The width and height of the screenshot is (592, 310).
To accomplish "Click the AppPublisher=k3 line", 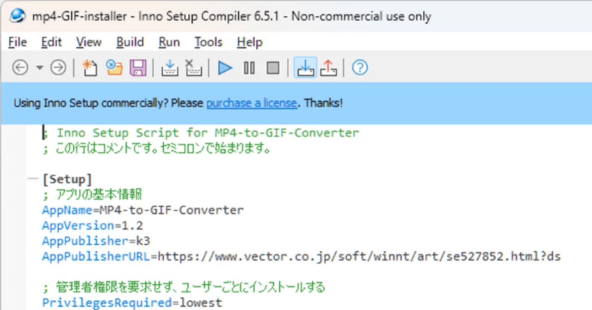I will coord(96,241).
